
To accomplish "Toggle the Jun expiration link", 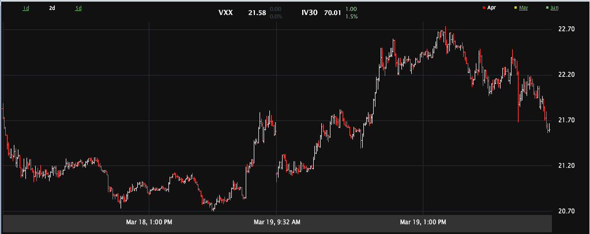I will click(554, 8).
